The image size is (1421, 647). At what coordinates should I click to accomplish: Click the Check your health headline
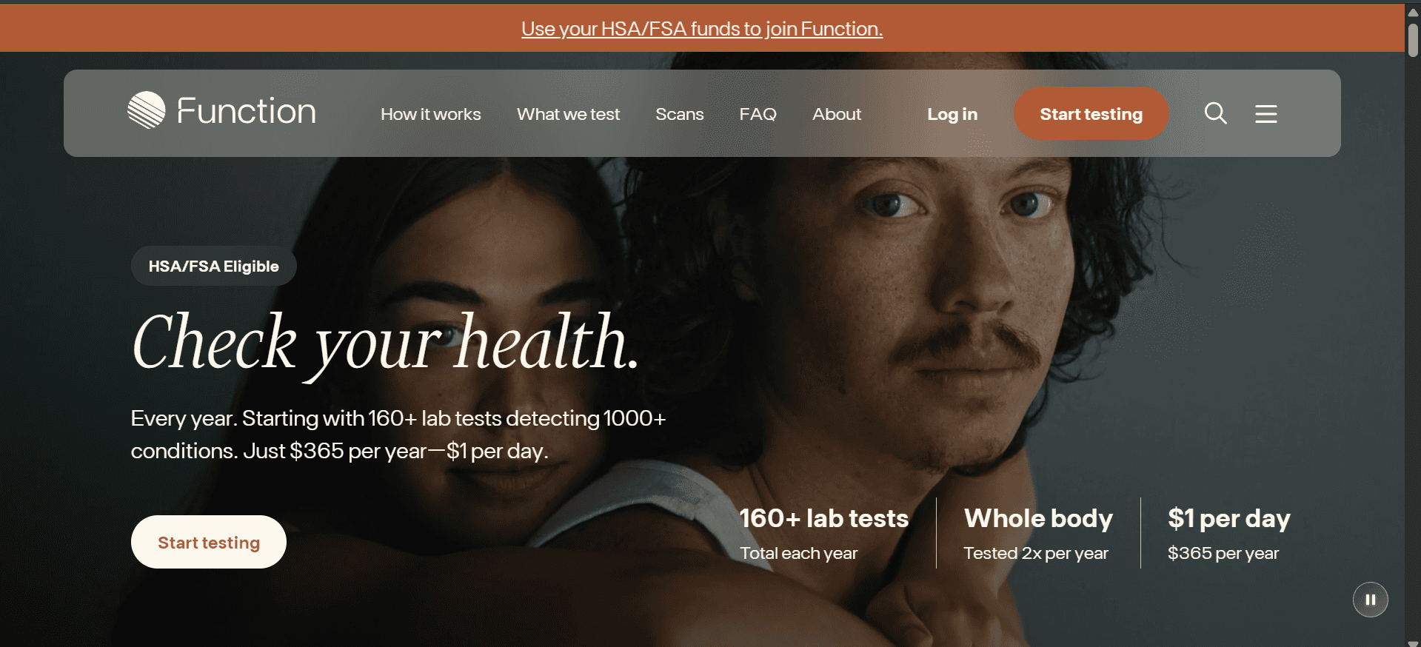385,343
